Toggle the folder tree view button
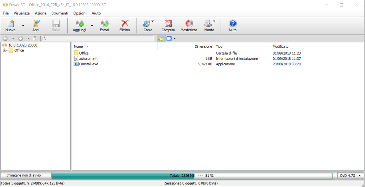365x187 pixels. coord(161,38)
